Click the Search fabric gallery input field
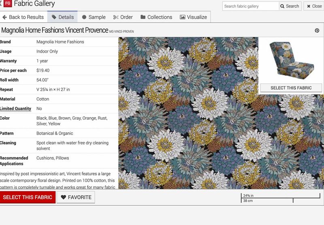This screenshot has width=324, height=225. pyautogui.click(x=251, y=6)
